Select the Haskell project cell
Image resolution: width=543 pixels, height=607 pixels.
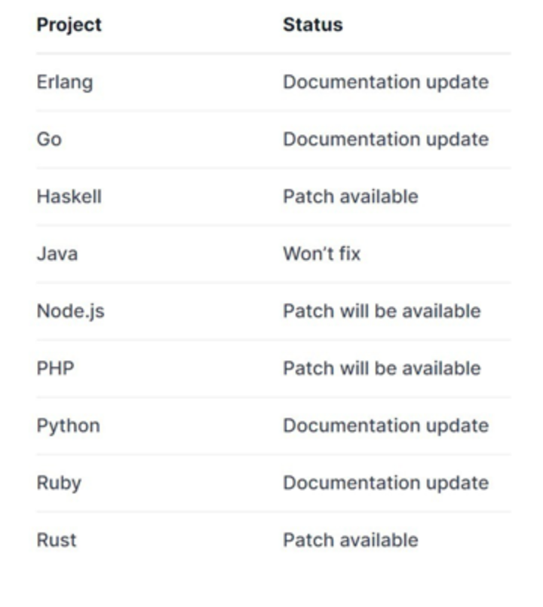[69, 197]
